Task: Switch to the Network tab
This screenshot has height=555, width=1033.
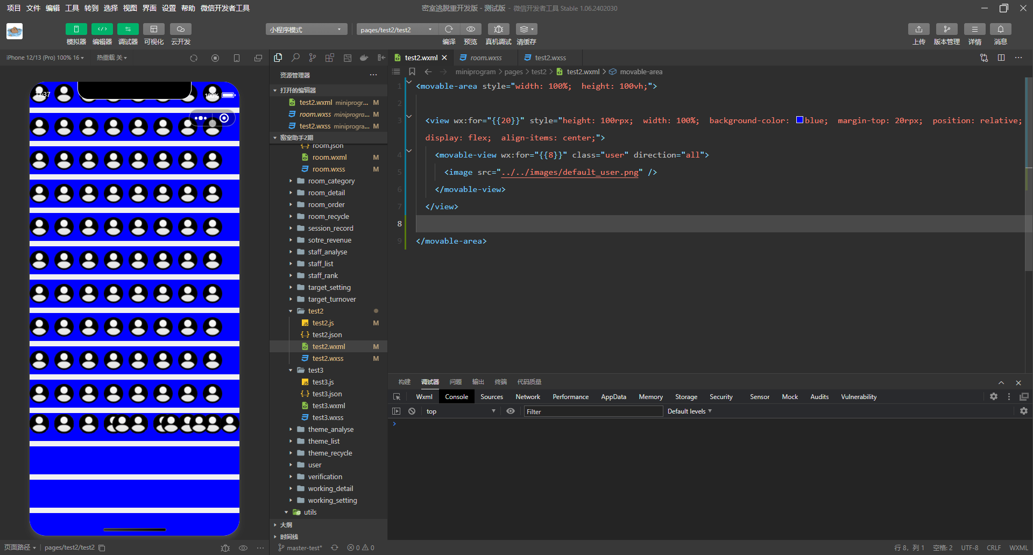Action: click(x=527, y=397)
